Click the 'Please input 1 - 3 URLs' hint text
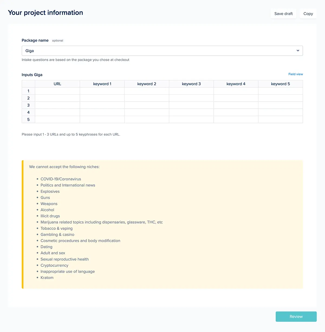 click(71, 134)
